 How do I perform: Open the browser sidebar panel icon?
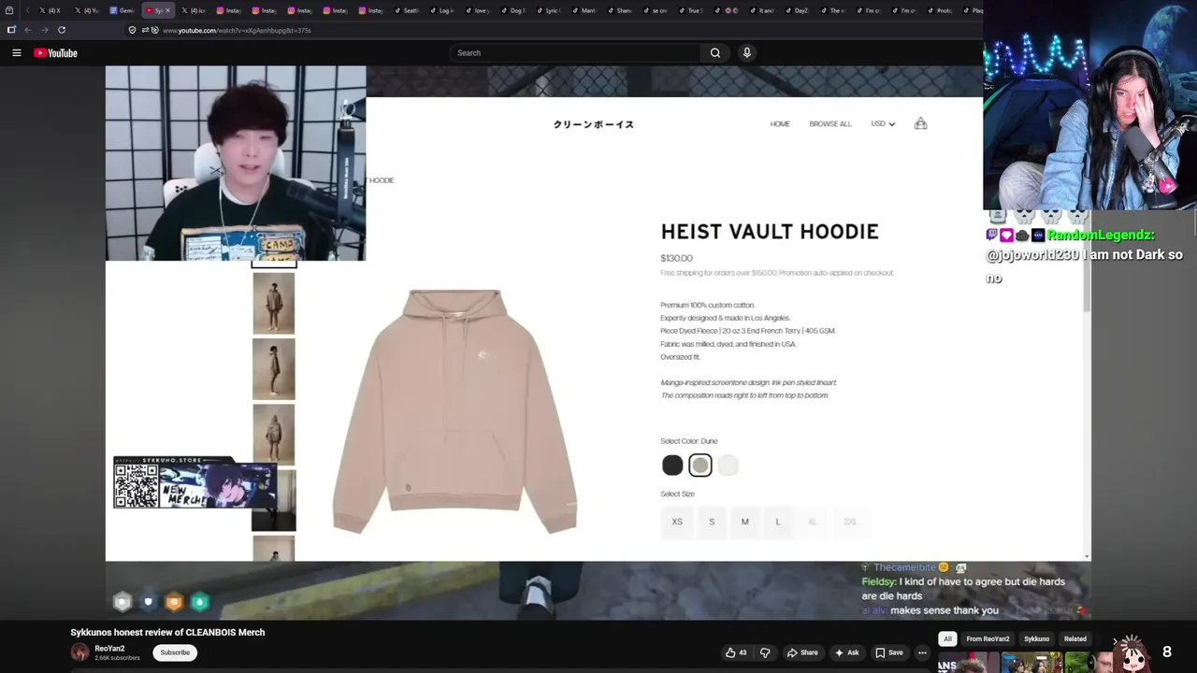(11, 30)
